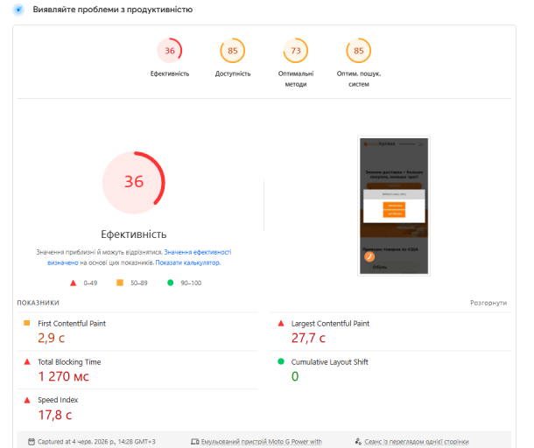Open the Ефективність score gauge showing 36
This screenshot has width=534, height=448.
click(170, 51)
